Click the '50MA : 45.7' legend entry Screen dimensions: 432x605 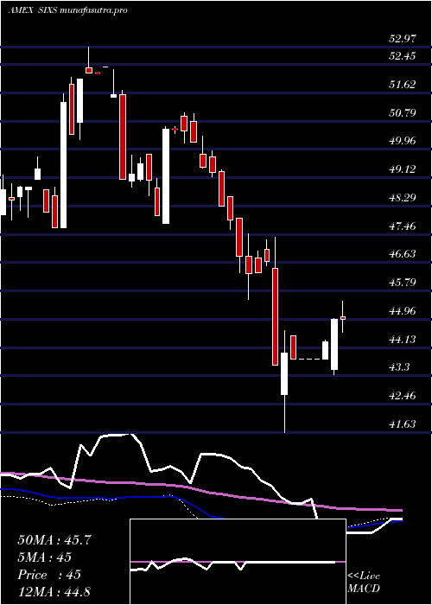point(54,540)
